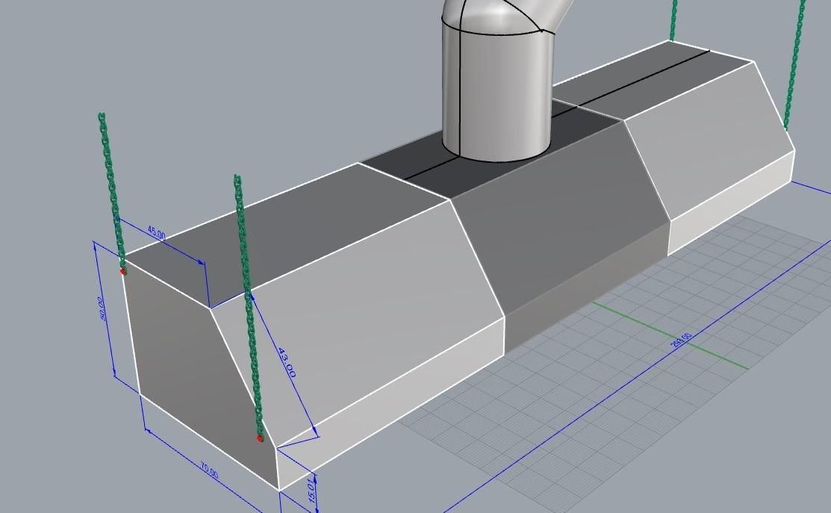The height and width of the screenshot is (513, 831).
Task: Select the 45.00 dimension label
Action: (156, 232)
